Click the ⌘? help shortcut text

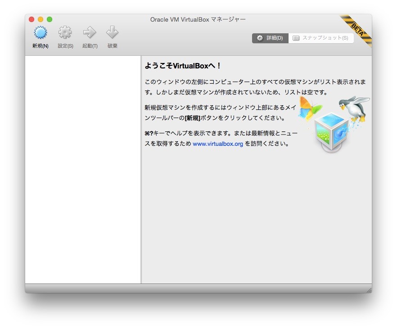pos(149,133)
